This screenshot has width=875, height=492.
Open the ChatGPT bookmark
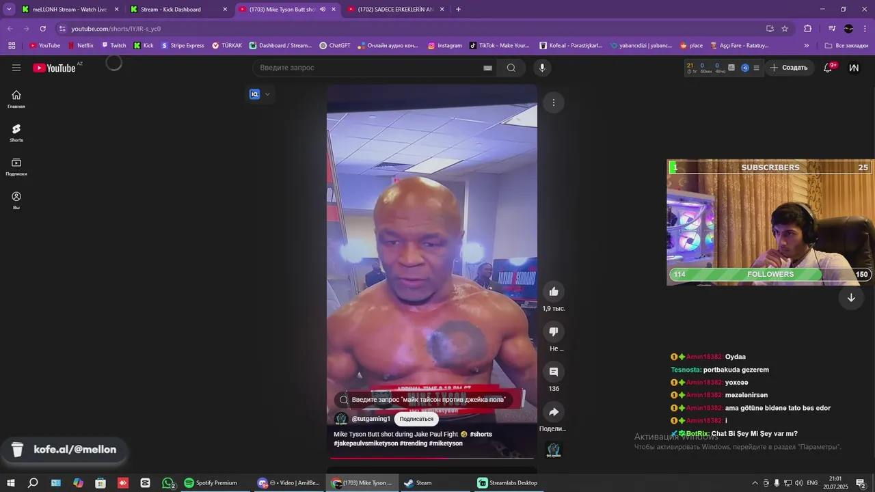[x=335, y=46]
